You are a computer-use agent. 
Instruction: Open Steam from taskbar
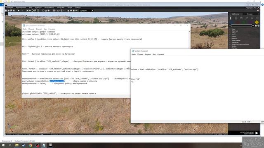pos(24,145)
